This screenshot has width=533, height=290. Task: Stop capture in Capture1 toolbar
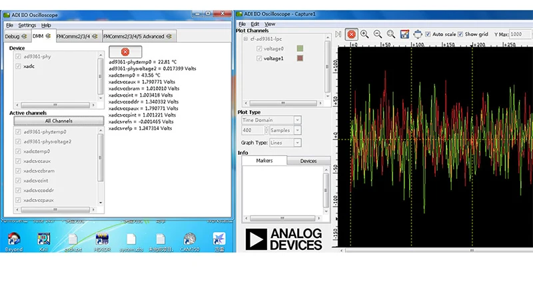[x=352, y=35]
